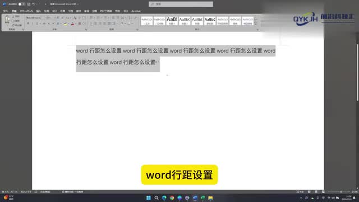Open the Paragraph dialog launcher
Image resolution: width=359 pixels, height=202 pixels.
click(137, 30)
